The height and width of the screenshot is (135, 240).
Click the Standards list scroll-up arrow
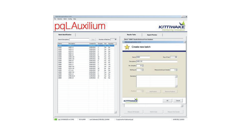(176, 76)
